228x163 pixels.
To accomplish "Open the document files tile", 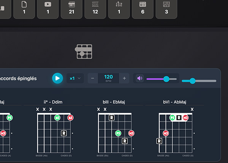I will click(24, 8).
